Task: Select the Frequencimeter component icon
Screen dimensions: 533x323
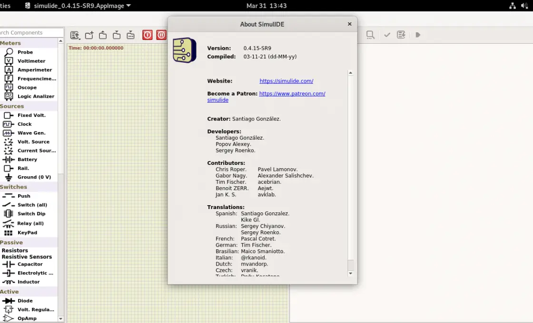Action: pos(9,78)
